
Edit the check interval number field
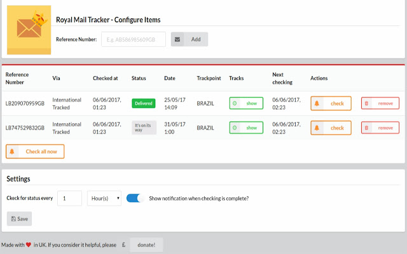(x=69, y=198)
